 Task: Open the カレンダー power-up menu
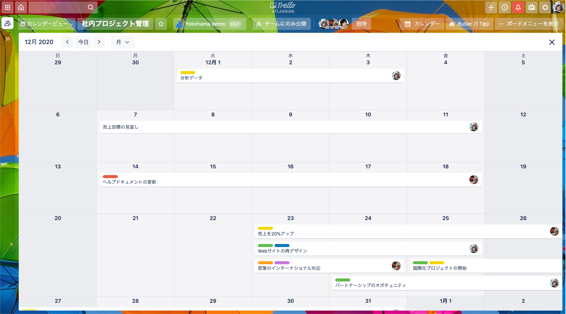click(422, 24)
